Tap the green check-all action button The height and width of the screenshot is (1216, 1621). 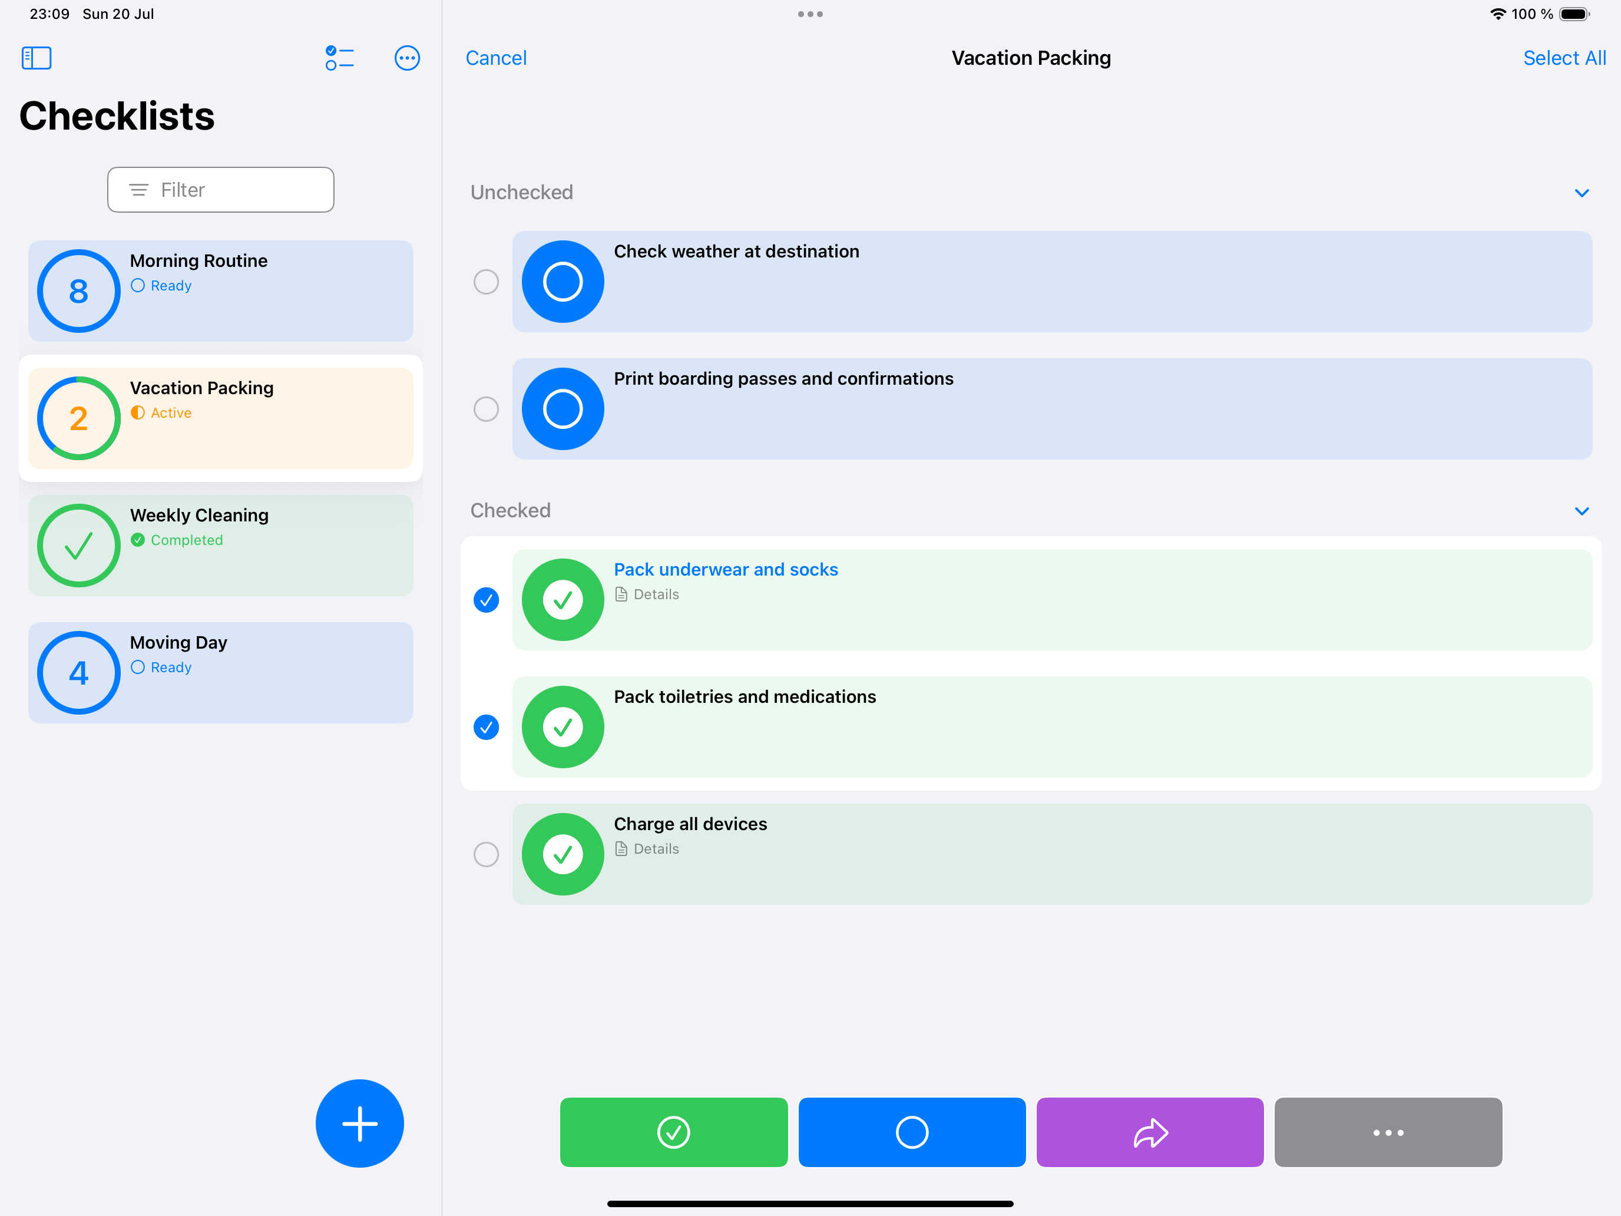pyautogui.click(x=673, y=1132)
